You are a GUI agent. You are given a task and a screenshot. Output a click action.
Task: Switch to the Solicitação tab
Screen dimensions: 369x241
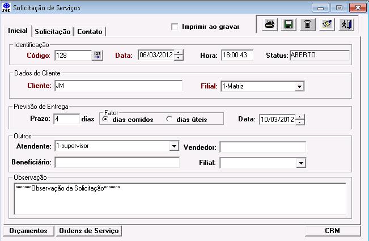coord(53,32)
